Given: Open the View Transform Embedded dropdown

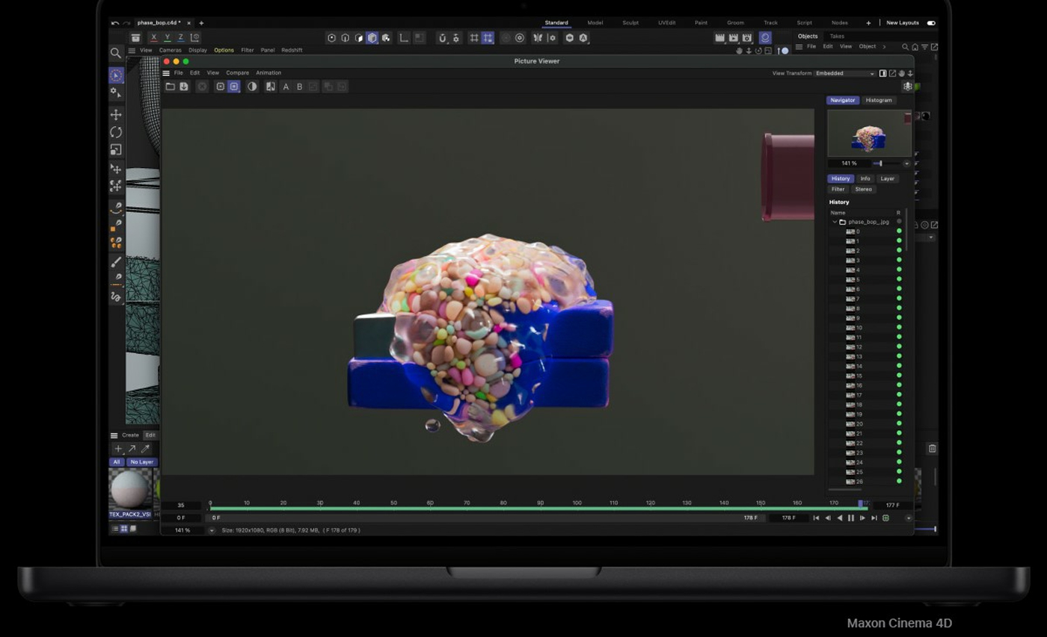Looking at the screenshot, I should click(x=844, y=73).
